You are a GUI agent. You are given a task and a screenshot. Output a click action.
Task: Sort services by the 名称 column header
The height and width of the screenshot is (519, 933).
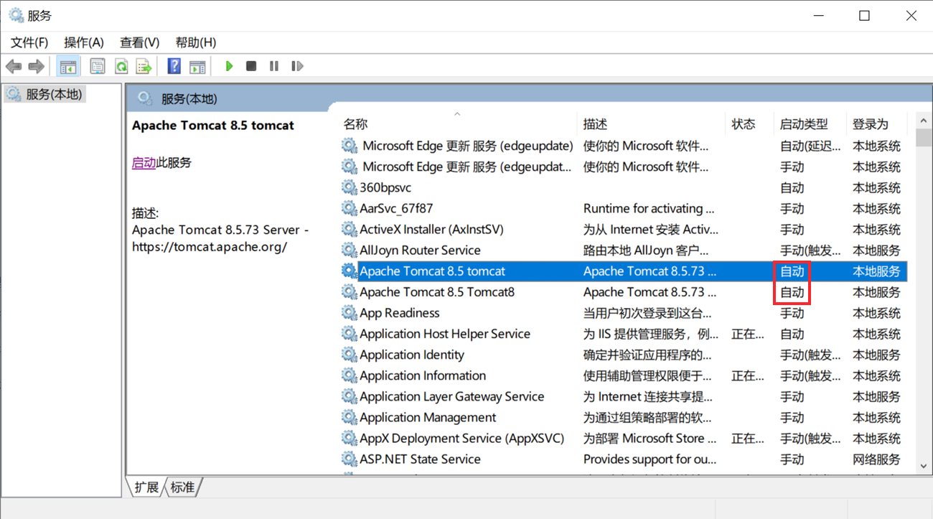355,124
